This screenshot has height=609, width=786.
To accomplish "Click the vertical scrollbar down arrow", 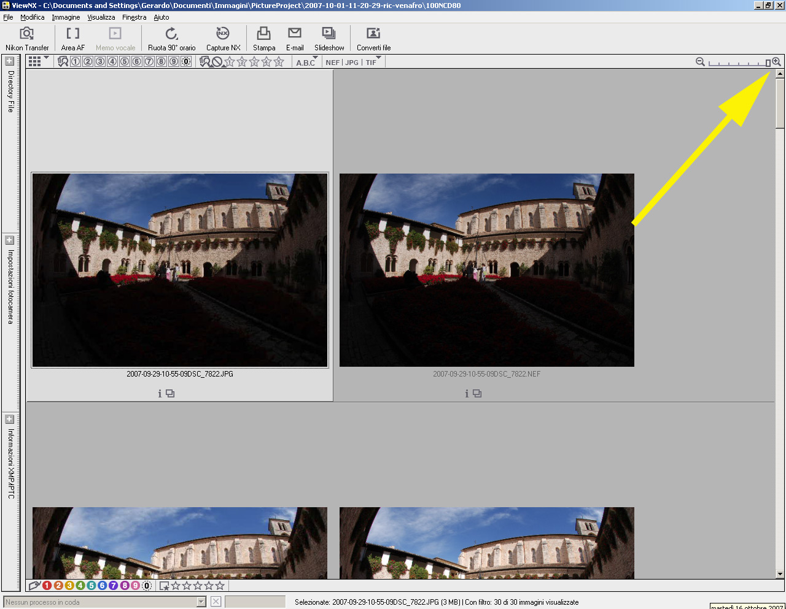I will click(780, 574).
